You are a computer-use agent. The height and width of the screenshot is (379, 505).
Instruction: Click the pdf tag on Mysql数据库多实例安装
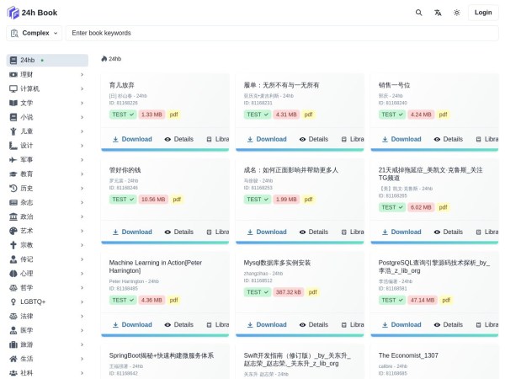(312, 292)
